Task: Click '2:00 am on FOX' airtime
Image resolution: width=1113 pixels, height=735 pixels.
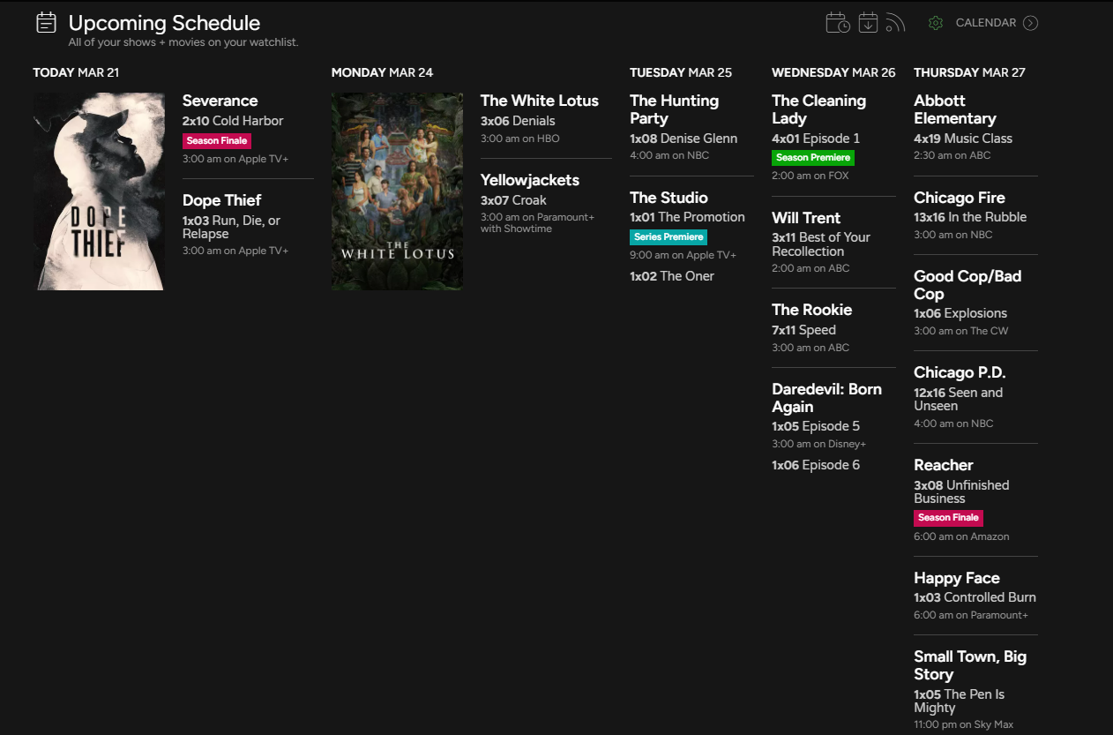Action: [x=810, y=176]
